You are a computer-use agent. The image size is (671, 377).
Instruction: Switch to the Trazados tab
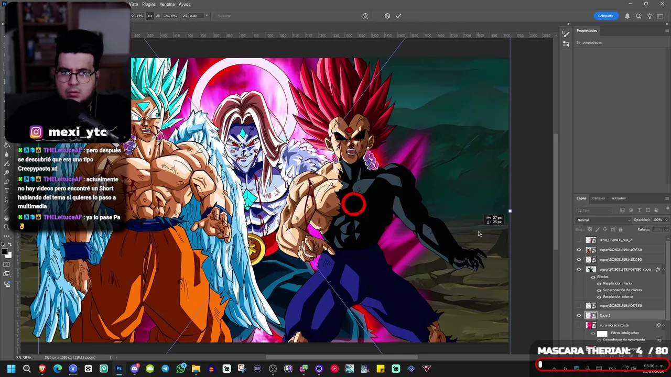619,198
